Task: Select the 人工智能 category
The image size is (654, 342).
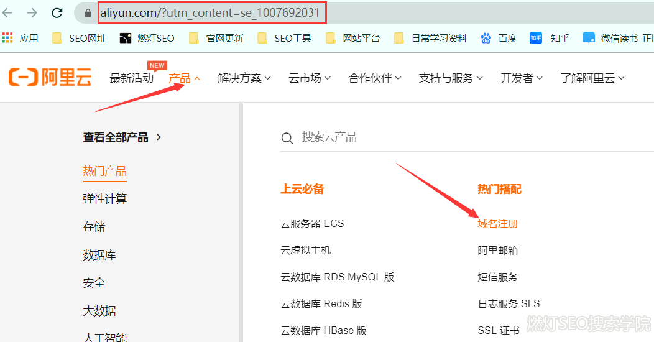Action: point(104,336)
